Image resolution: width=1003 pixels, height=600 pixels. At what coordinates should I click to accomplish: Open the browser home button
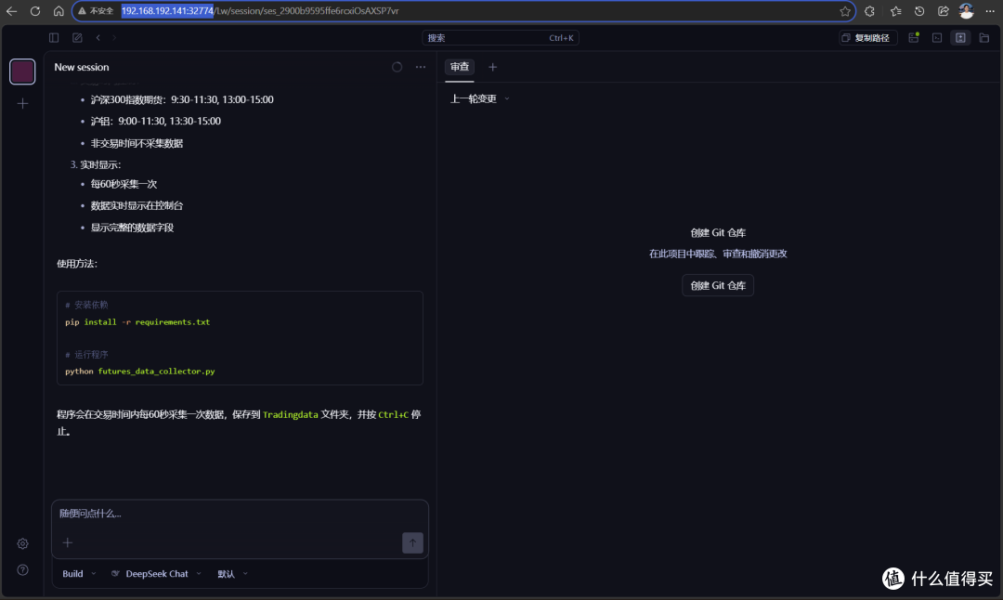[59, 11]
